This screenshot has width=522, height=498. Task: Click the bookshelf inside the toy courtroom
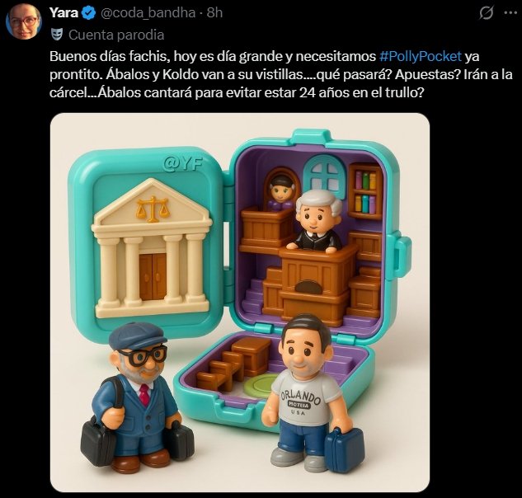coord(365,191)
